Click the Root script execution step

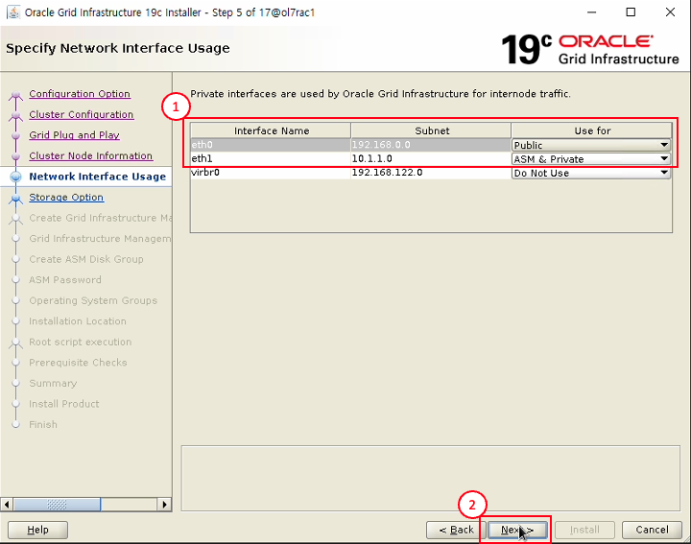pos(81,343)
